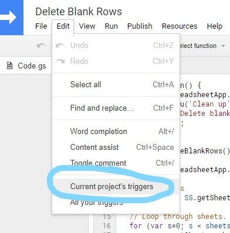The image size is (230, 233).
Task: Open the View menu
Action: click(x=87, y=26)
